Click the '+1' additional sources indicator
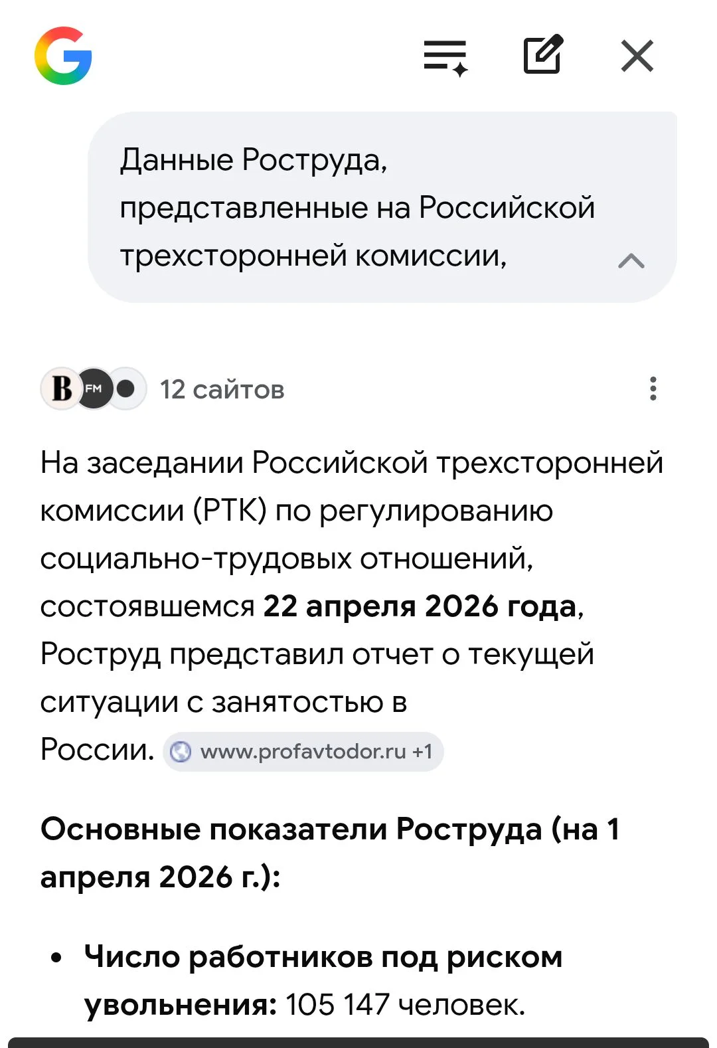This screenshot has height=1048, width=717. pos(422,752)
